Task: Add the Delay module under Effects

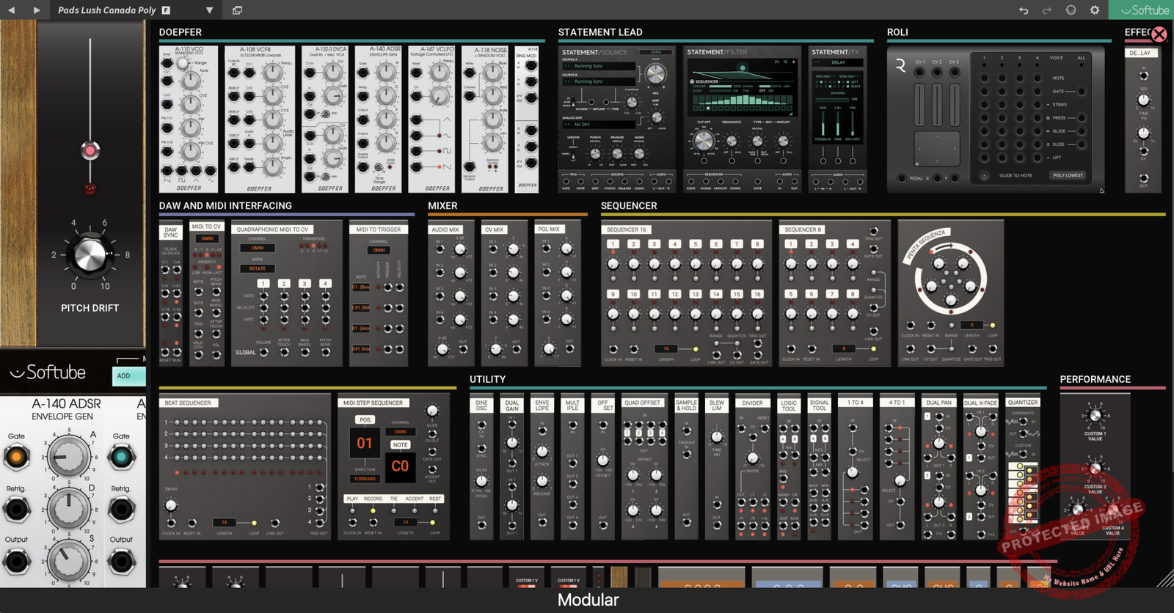Action: click(1143, 120)
